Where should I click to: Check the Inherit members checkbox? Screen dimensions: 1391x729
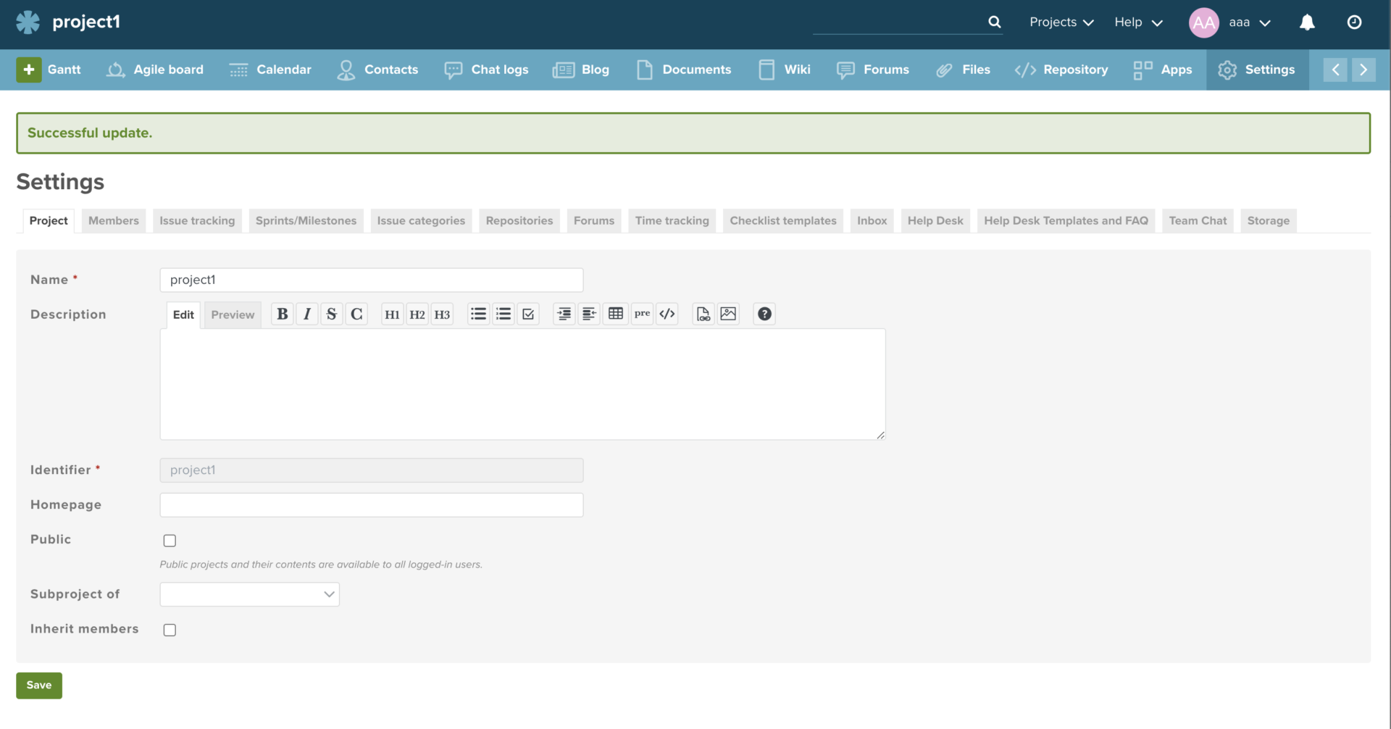point(170,630)
